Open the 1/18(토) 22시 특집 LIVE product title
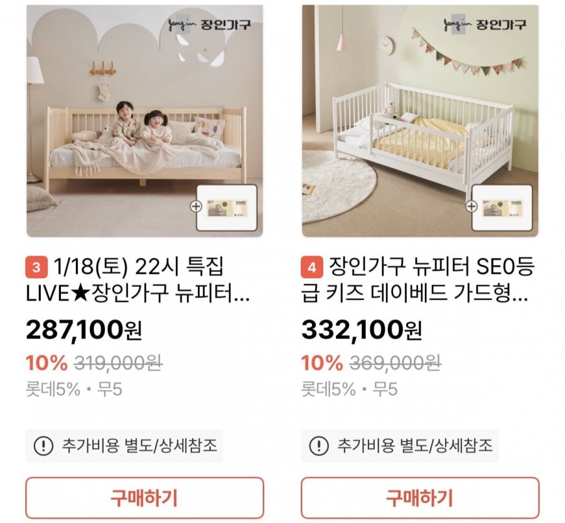The width and height of the screenshot is (565, 523). click(138, 280)
